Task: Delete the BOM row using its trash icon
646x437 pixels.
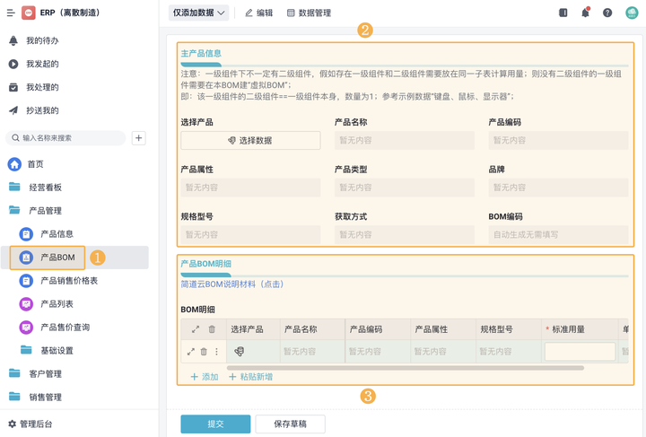Action: pyautogui.click(x=204, y=352)
